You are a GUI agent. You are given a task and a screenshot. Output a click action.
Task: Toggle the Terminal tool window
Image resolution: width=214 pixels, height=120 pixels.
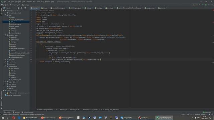pos(16,112)
